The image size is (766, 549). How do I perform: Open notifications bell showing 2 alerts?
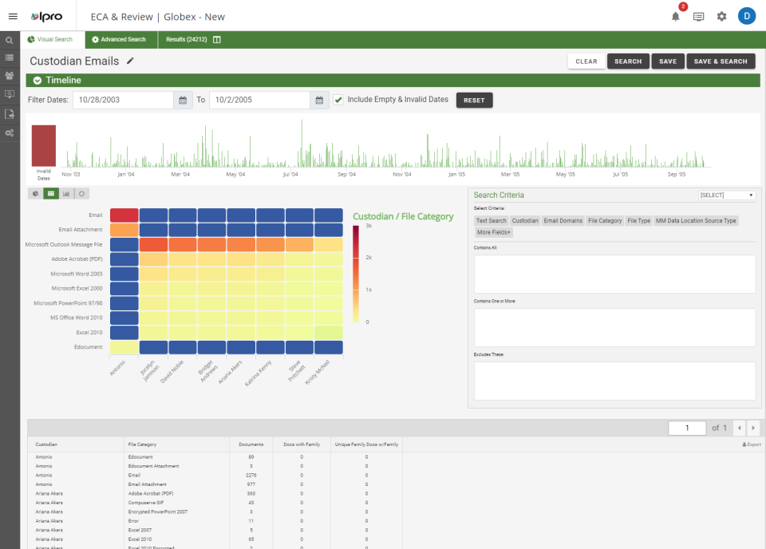click(675, 15)
